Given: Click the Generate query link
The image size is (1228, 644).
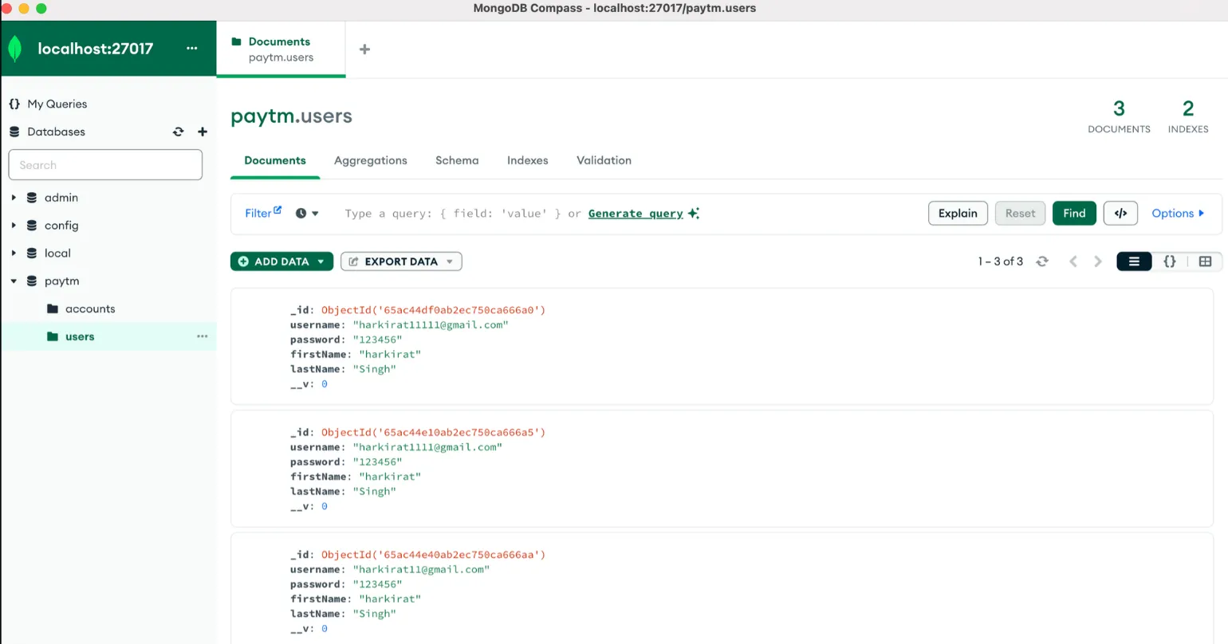Looking at the screenshot, I should pos(636,214).
